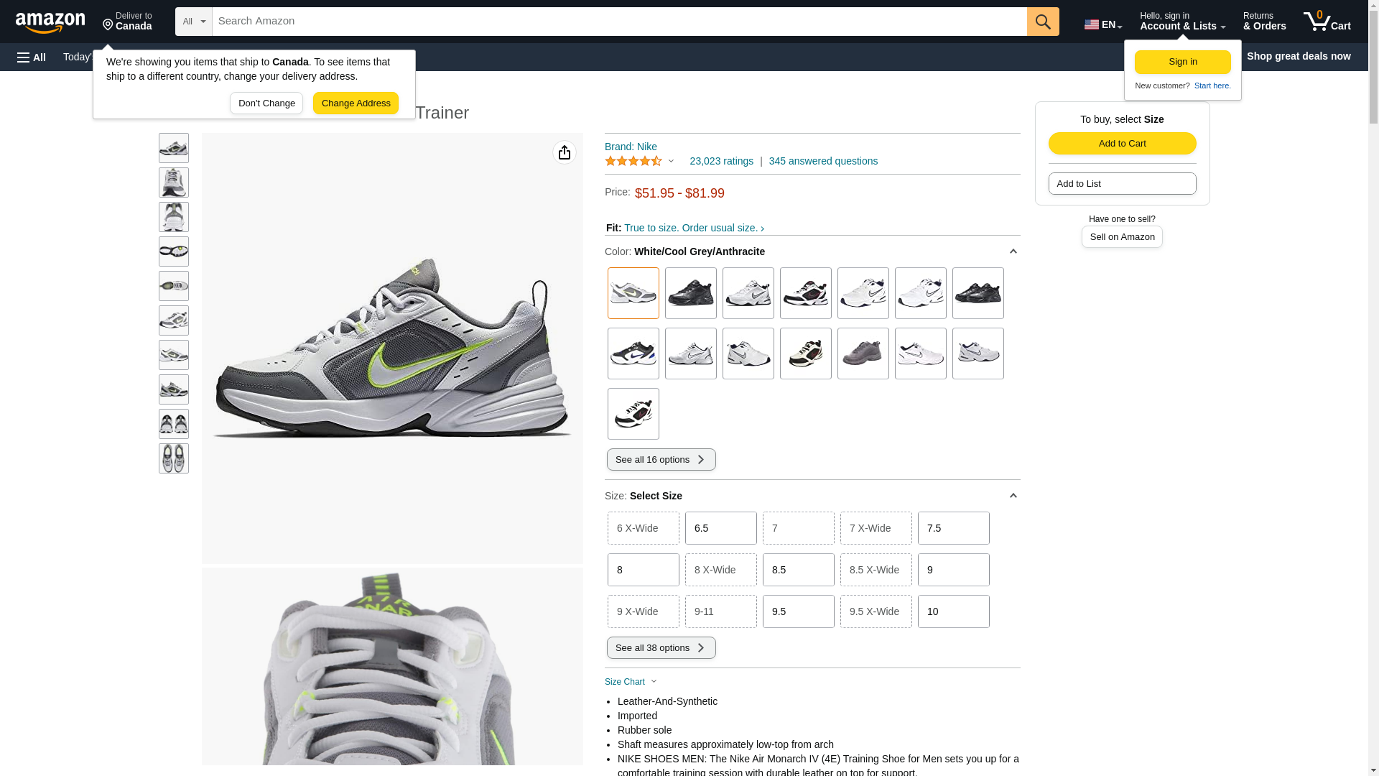The width and height of the screenshot is (1379, 776).
Task: Choose size 6.5 option
Action: [x=720, y=528]
